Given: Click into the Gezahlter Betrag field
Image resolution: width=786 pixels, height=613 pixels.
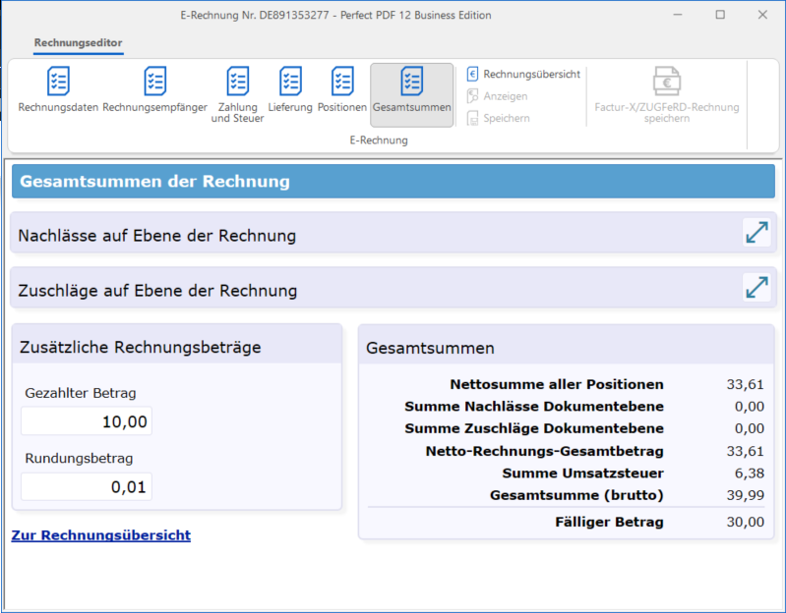Looking at the screenshot, I should [x=87, y=421].
